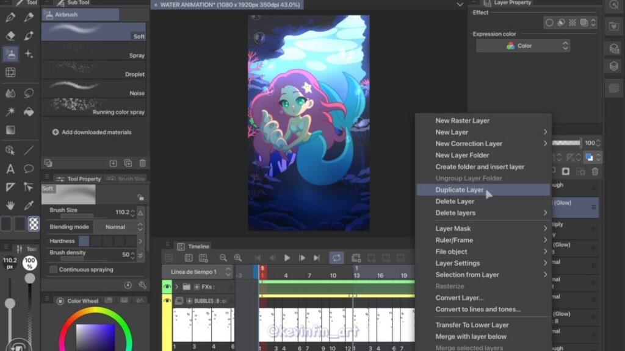Switch to the Brush Size tab
This screenshot has height=351, width=625.
coord(126,179)
